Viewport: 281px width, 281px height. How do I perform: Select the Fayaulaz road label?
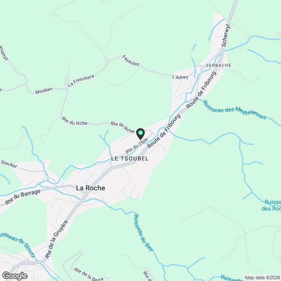pos(131,61)
